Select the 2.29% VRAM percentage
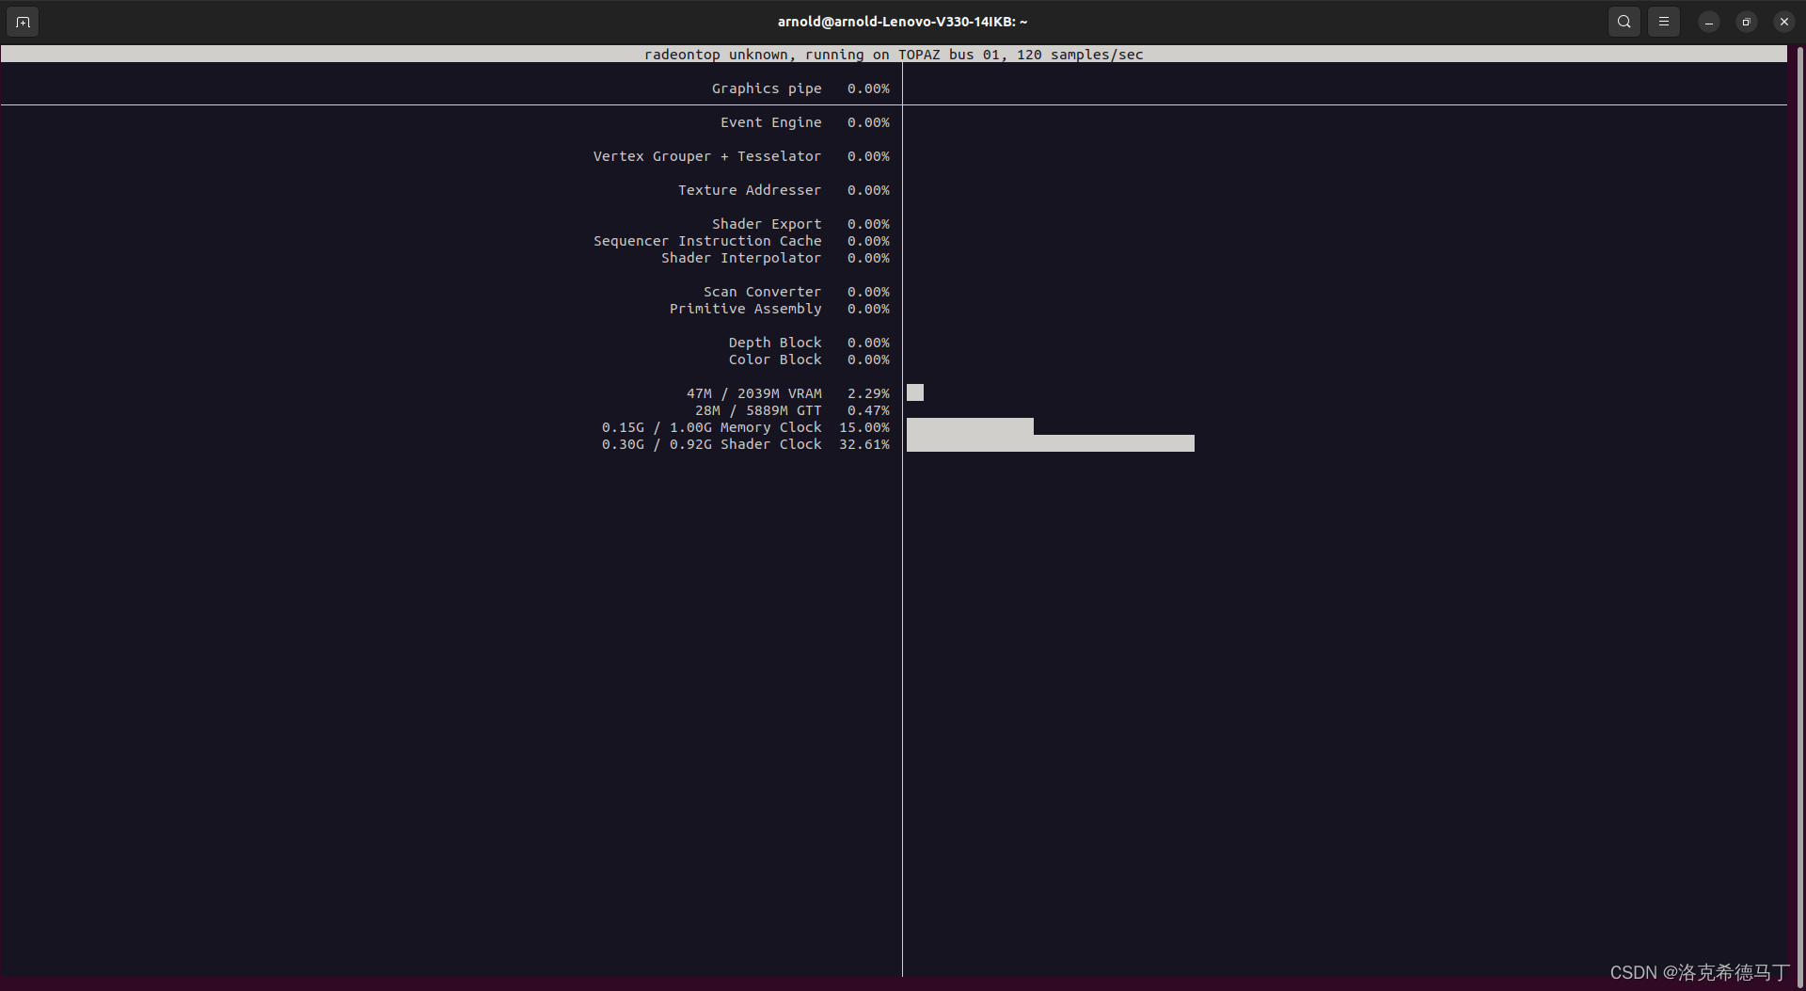Screen dimensions: 1806x991 click(x=868, y=393)
